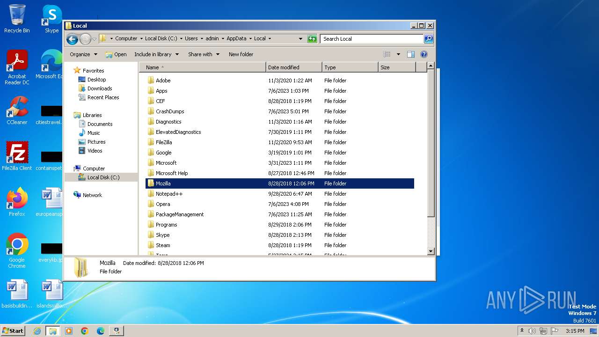Select CCleaner desktop icon
Image resolution: width=599 pixels, height=337 pixels.
pos(17,110)
